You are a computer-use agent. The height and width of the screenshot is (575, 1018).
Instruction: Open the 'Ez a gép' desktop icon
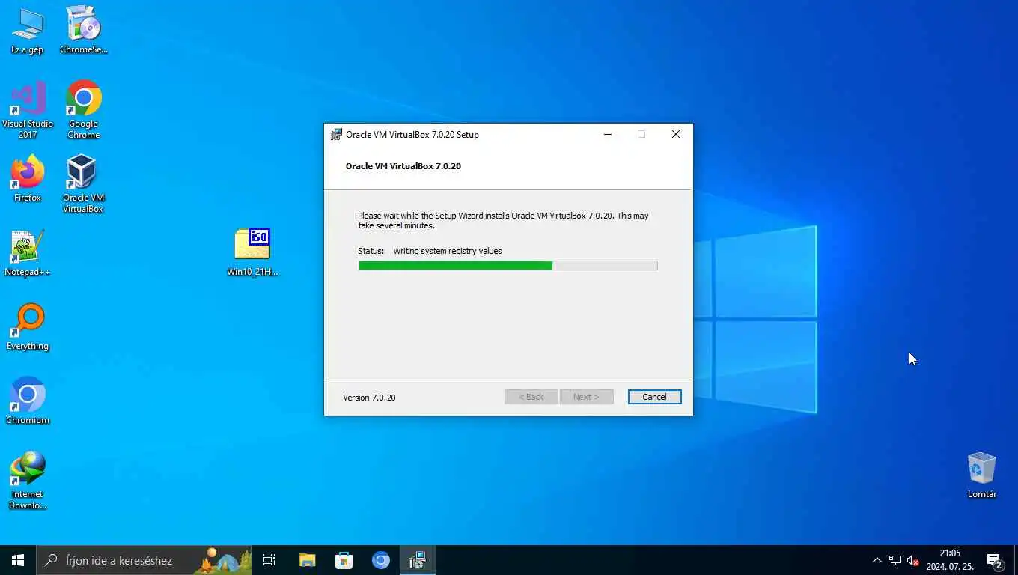[28, 31]
